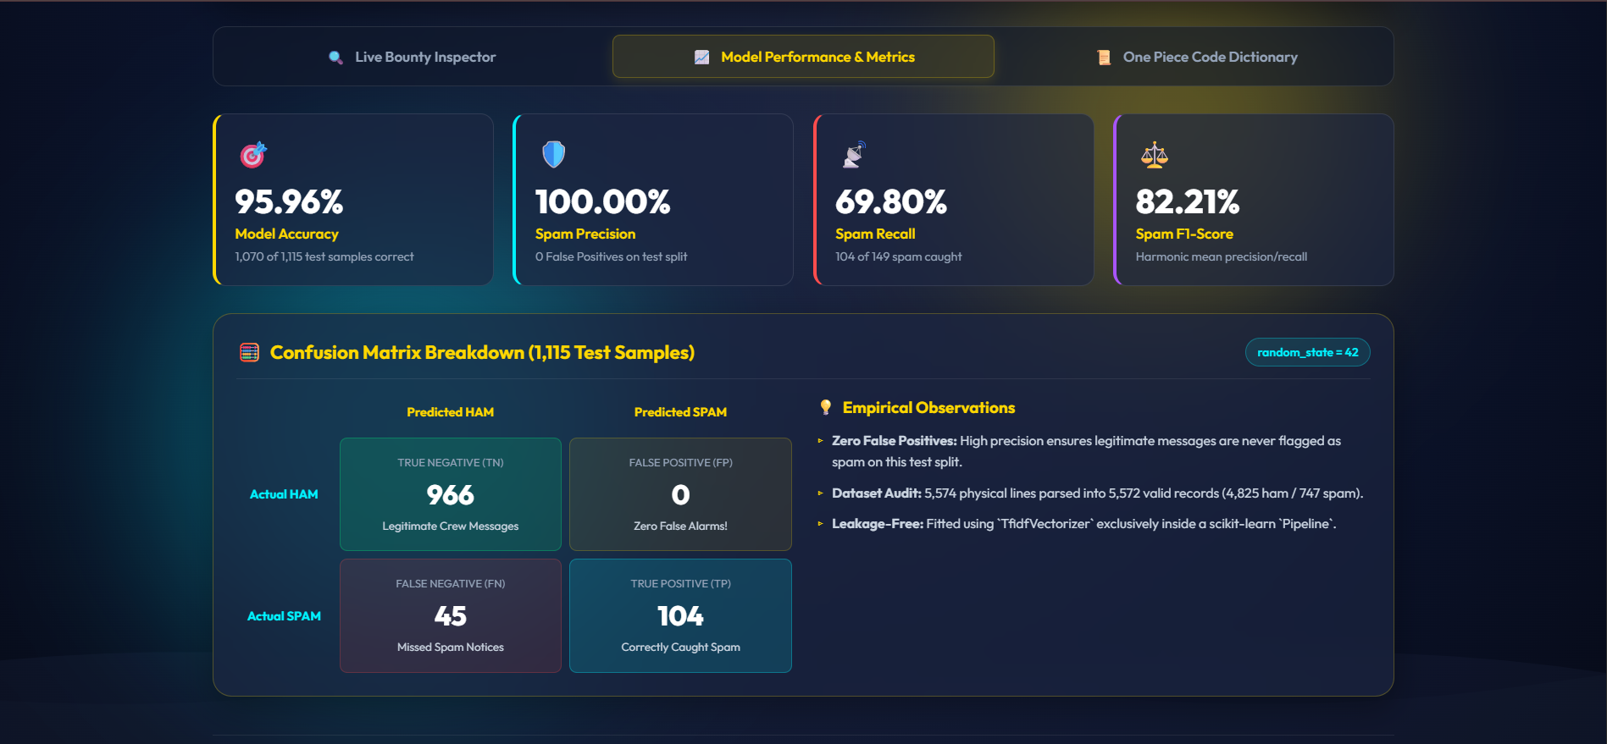Click '104 of 149 spam caught' text
This screenshot has width=1607, height=744.
click(899, 256)
